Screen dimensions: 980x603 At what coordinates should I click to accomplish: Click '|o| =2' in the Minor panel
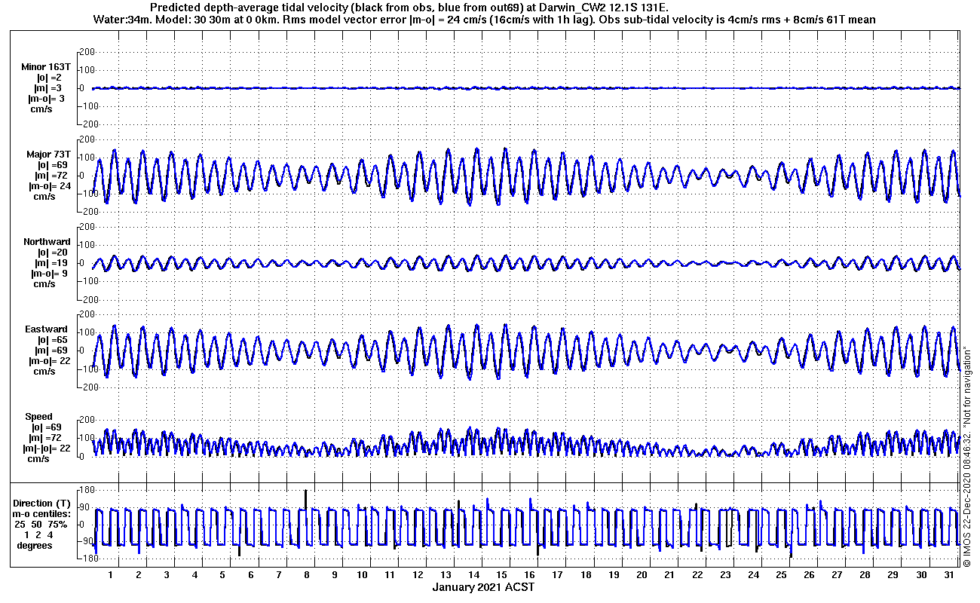click(x=49, y=78)
